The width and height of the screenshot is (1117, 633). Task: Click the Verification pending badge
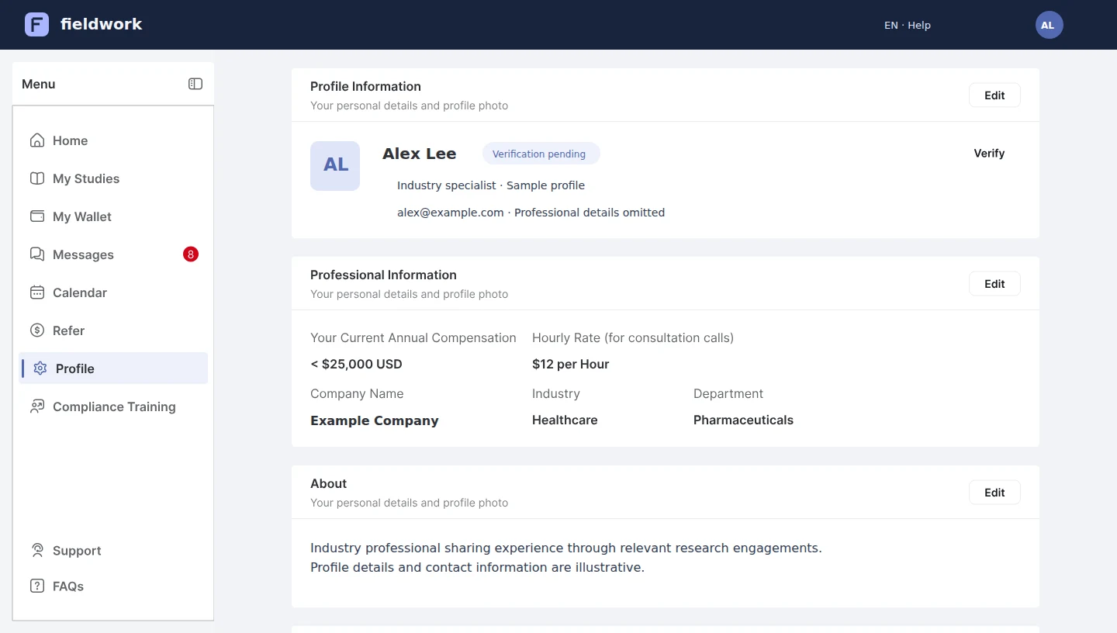point(541,154)
